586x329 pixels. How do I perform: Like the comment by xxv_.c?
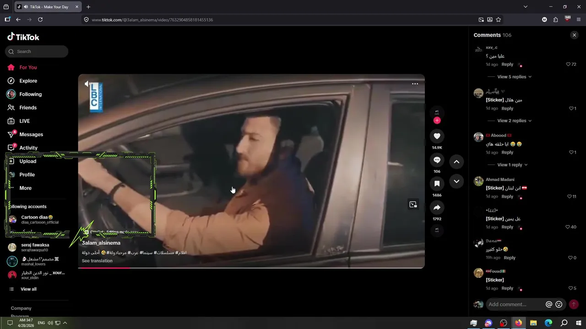[x=569, y=64]
